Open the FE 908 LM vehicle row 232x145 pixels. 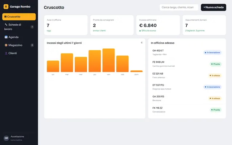(x=187, y=64)
